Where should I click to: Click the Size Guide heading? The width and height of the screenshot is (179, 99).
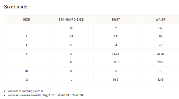[x=16, y=7]
